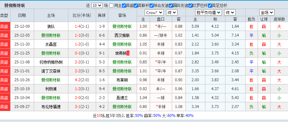
Task: Open the 终 dropdown next to Crow*
Action: pos(171,13)
